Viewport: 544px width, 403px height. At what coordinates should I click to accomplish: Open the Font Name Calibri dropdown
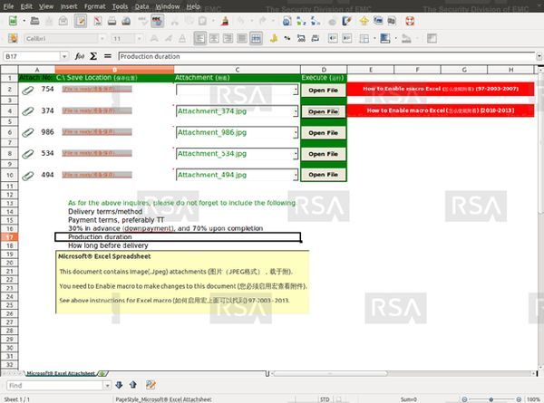click(x=101, y=39)
